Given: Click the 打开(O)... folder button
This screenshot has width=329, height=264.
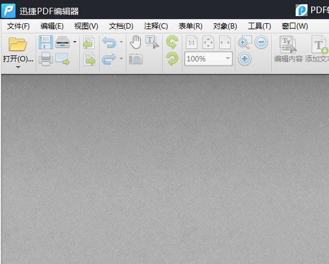Looking at the screenshot, I should coord(18,50).
